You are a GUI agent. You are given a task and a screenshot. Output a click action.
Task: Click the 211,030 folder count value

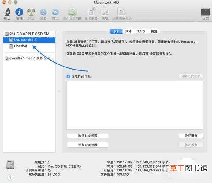coord(54,174)
